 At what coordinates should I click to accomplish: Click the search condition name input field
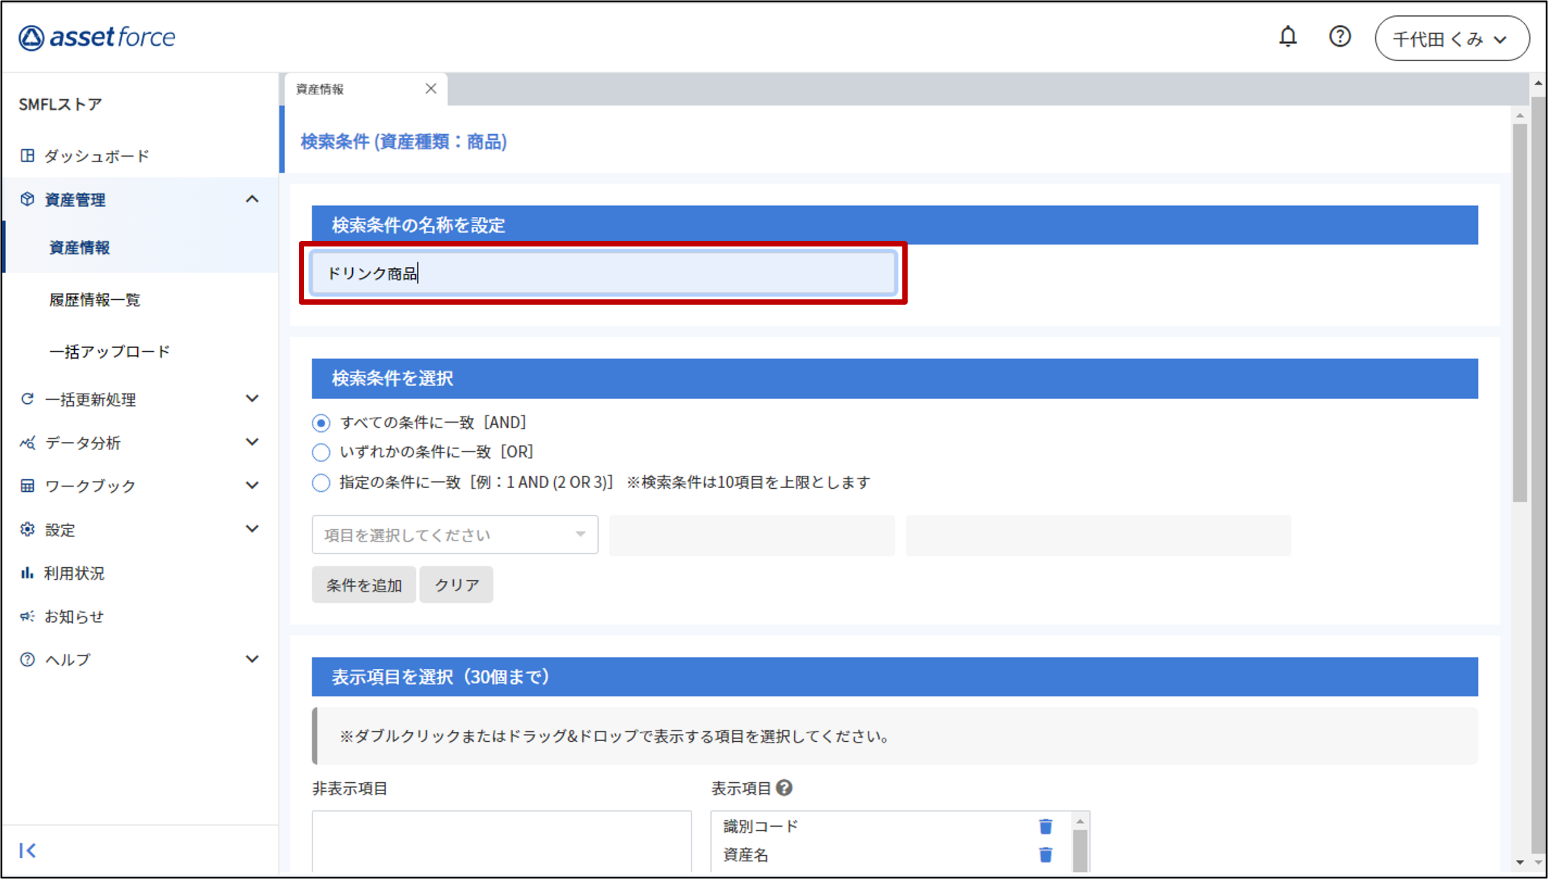(602, 273)
